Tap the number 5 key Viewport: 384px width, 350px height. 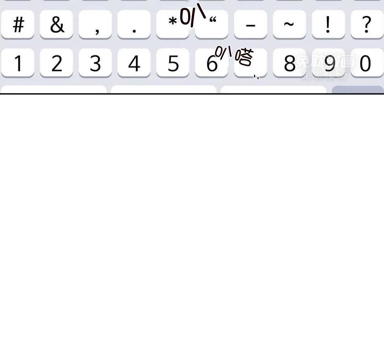coord(173,63)
